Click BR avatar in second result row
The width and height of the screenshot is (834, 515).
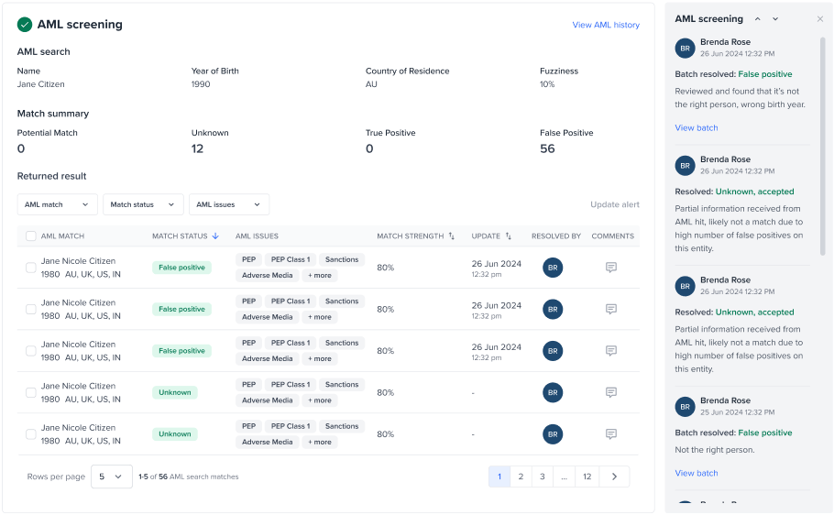553,309
